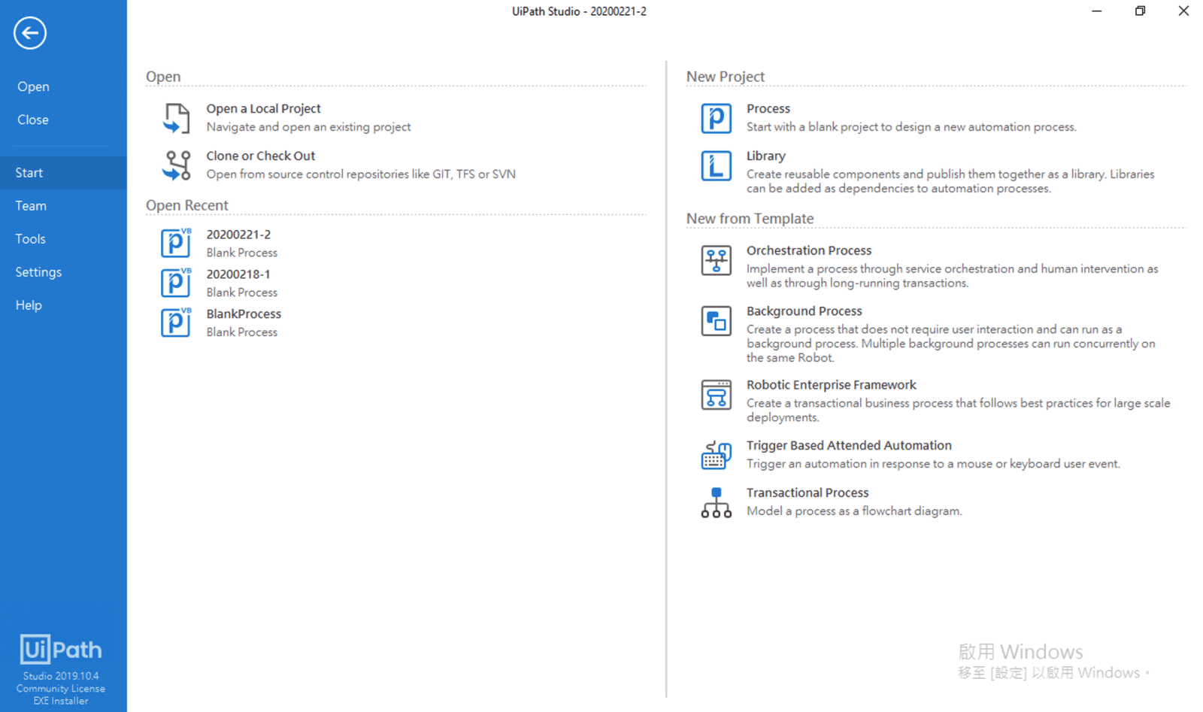Click the Robotic Enterprise Framework icon
Viewport: 1203px width, 712px height.
(x=716, y=395)
